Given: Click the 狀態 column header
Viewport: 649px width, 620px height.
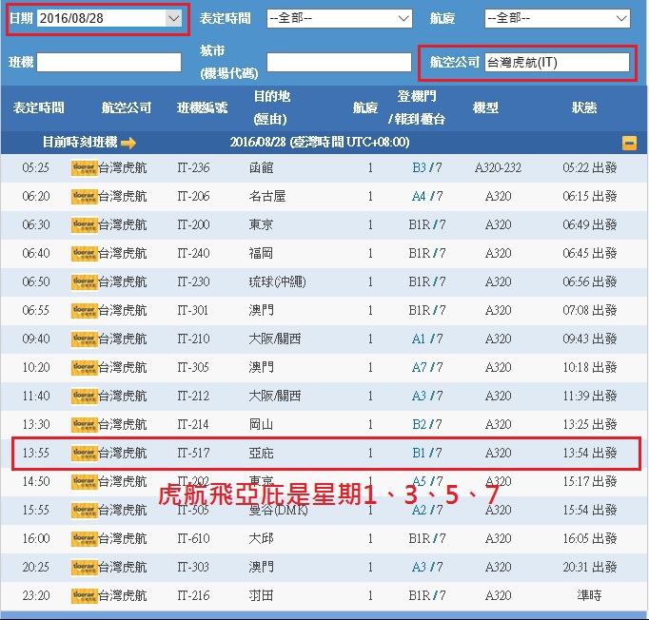Looking at the screenshot, I should pyautogui.click(x=584, y=108).
